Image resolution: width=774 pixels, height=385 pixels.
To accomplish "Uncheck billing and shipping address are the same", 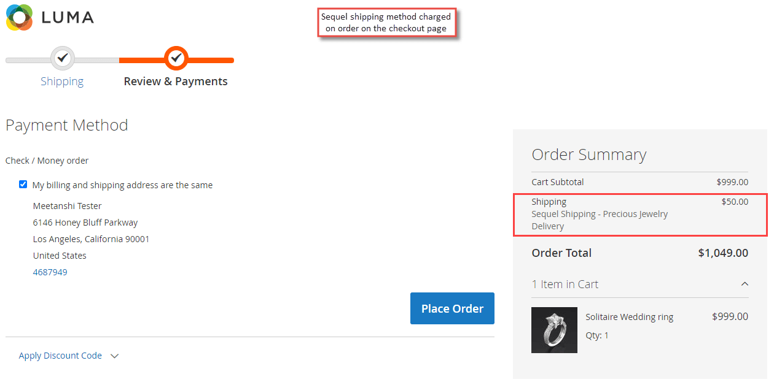I will (x=23, y=184).
